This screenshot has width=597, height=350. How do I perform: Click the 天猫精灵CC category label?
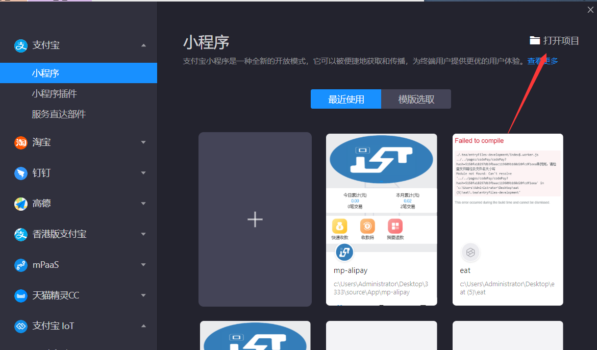pos(56,295)
